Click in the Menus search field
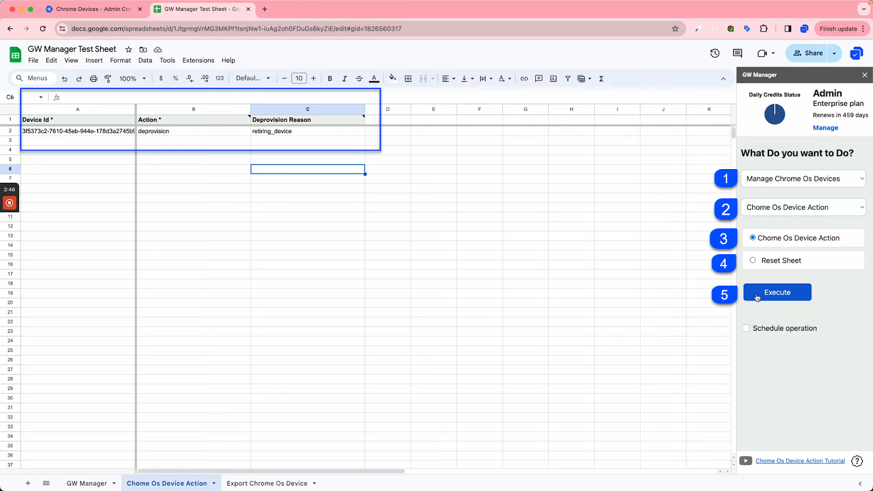 (x=34, y=79)
